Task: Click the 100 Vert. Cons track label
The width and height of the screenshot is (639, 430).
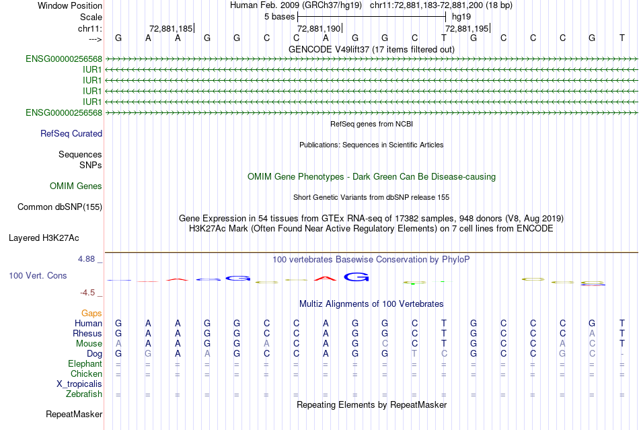Action: (38, 276)
